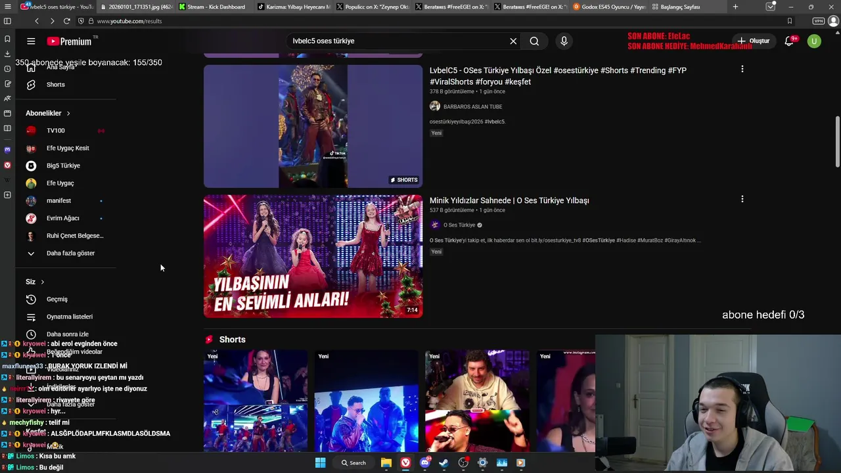Play the Minik Yıldızlar Sahnede thumbnail
Image resolution: width=841 pixels, height=473 pixels.
coord(313,256)
